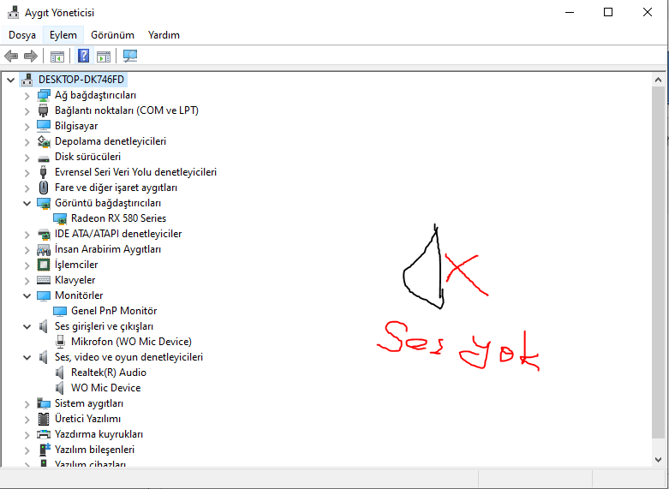Viewport: 669px width, 489px height.
Task: Click the İşlemciler processor icon
Action: 44,265
